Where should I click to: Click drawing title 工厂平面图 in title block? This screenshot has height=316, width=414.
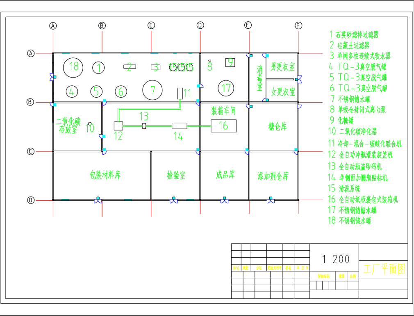(384, 269)
